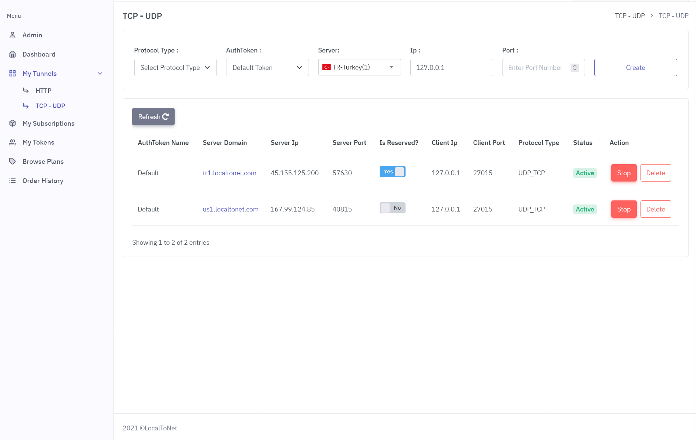Click the Ip input field
The height and width of the screenshot is (440, 696).
tap(451, 68)
